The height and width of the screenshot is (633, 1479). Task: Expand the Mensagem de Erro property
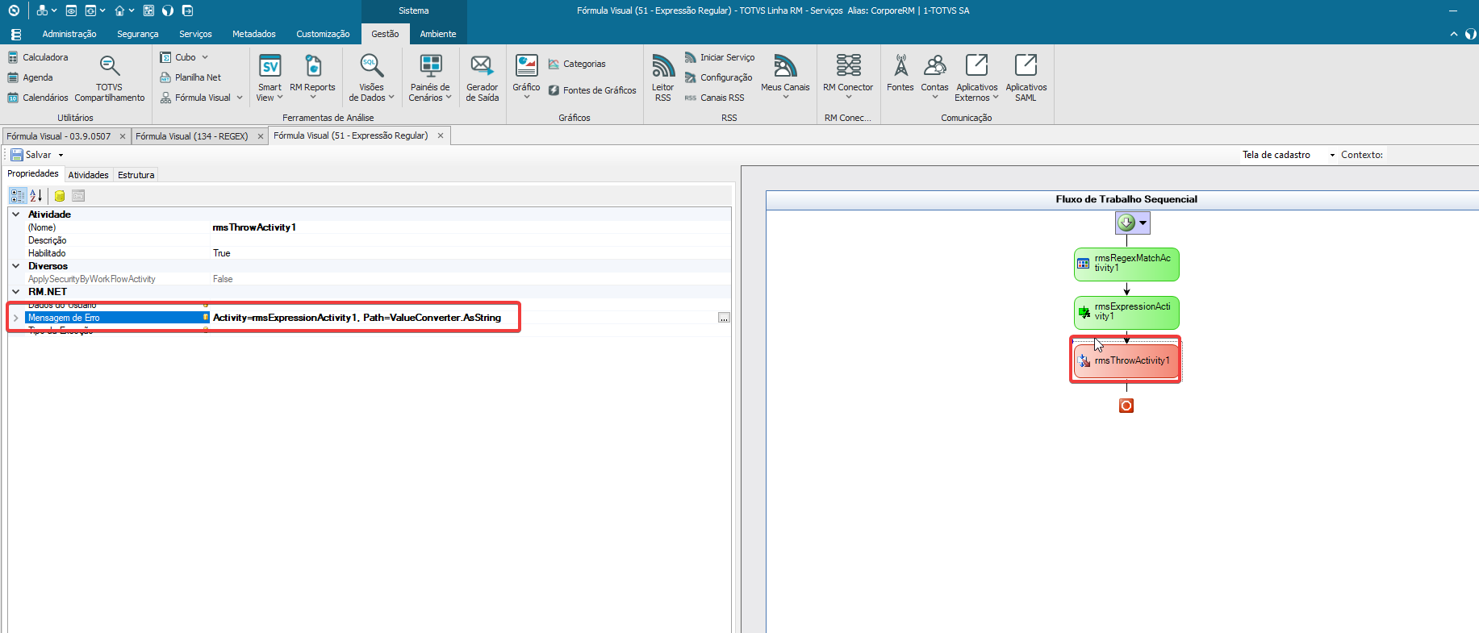coord(15,318)
